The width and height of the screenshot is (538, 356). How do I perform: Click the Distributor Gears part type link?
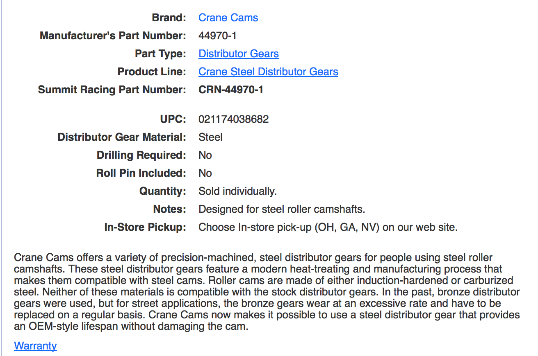tap(238, 54)
